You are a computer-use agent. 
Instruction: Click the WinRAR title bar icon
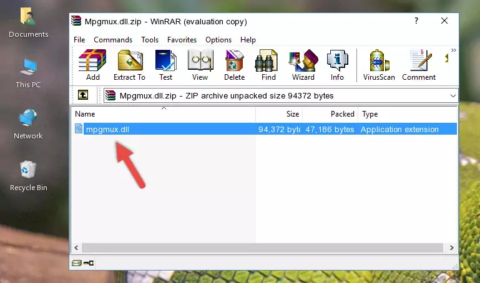pos(76,21)
